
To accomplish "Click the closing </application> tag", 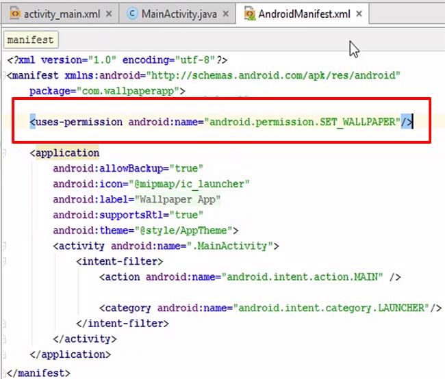I will click(x=70, y=354).
